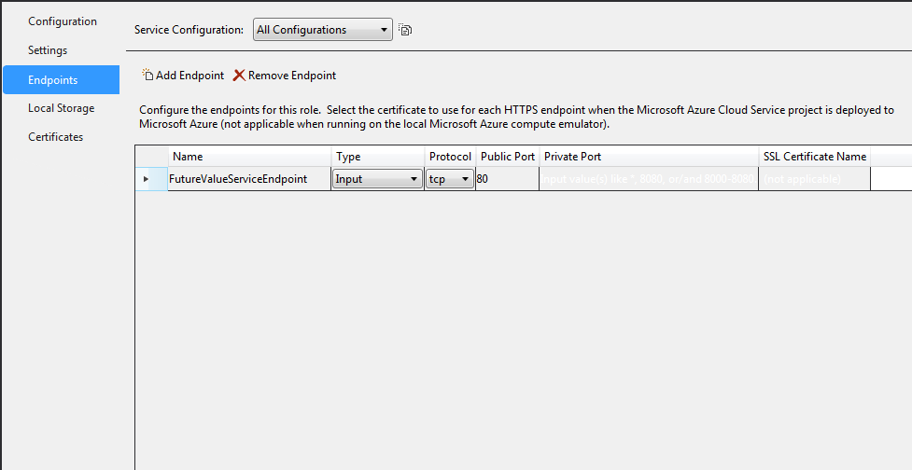Open the Protocol dropdown showing tcp
Viewport: 912px width, 470px height.
[x=450, y=179]
